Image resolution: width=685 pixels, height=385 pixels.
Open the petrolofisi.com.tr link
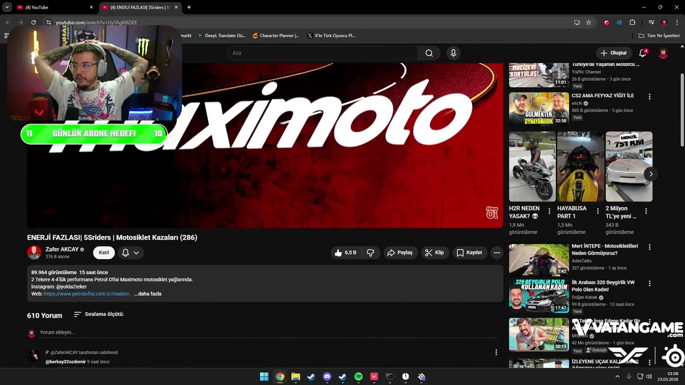[87, 294]
